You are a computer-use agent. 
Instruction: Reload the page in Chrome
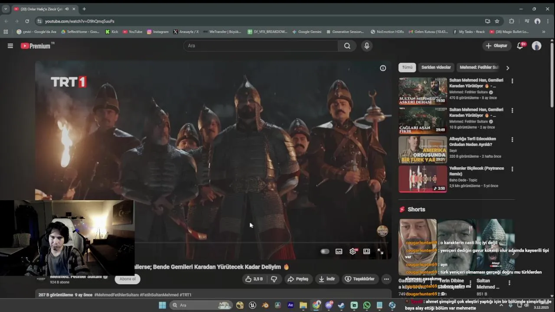click(x=27, y=21)
